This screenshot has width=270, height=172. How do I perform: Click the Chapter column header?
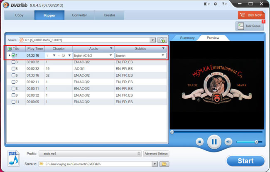[59, 49]
